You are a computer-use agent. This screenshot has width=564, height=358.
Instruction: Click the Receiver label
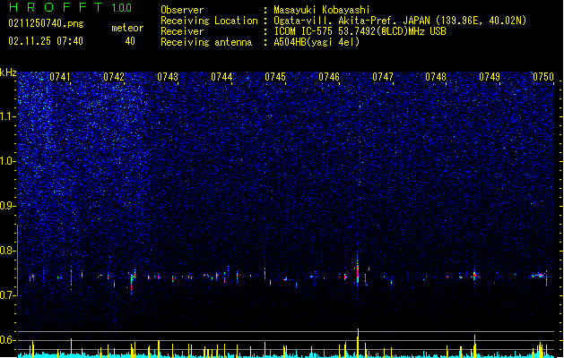(182, 31)
